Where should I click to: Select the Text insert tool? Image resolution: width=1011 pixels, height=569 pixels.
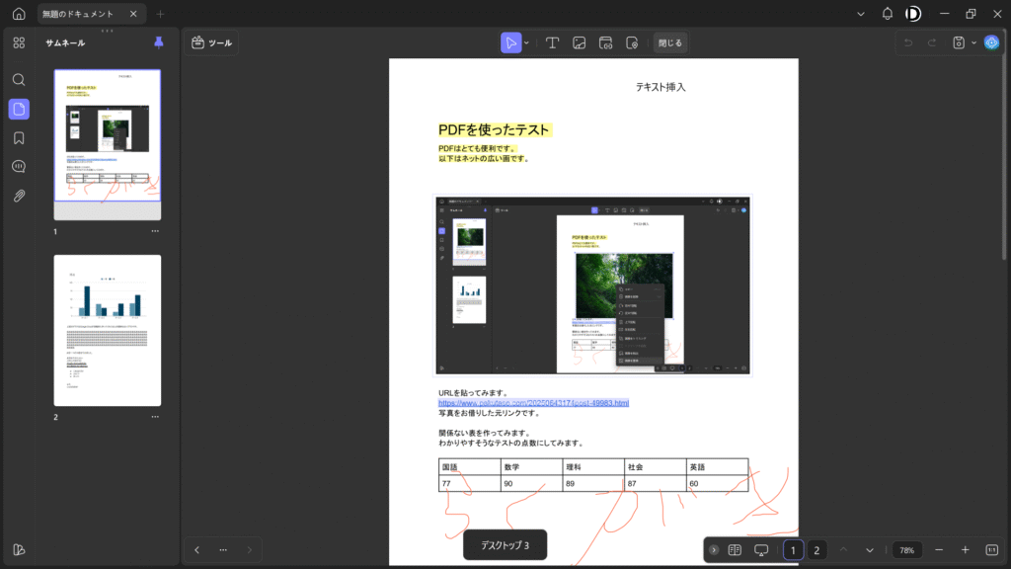point(553,42)
